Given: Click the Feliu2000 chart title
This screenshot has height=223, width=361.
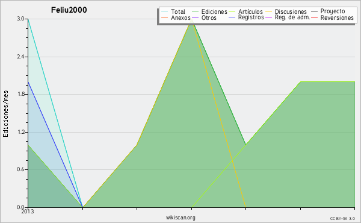Looking at the screenshot, I should click(69, 10).
